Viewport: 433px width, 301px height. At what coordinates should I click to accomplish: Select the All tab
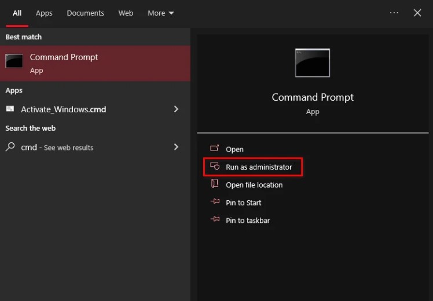point(17,13)
